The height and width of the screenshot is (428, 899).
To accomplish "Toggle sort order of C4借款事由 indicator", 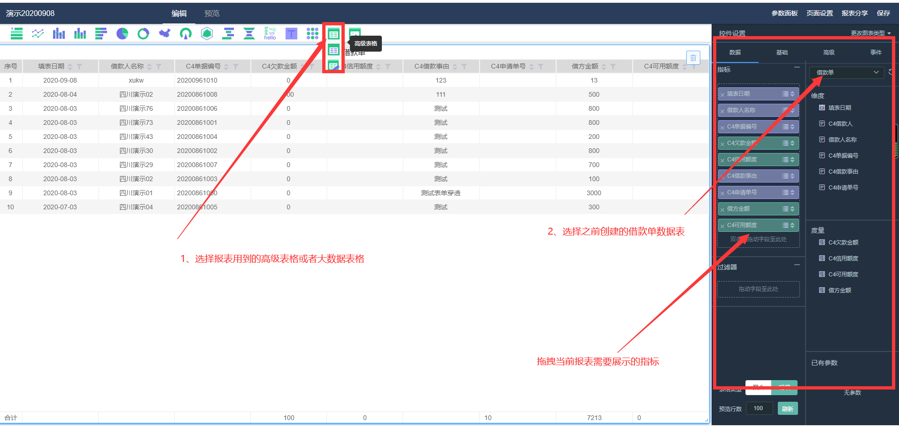I will tap(793, 176).
